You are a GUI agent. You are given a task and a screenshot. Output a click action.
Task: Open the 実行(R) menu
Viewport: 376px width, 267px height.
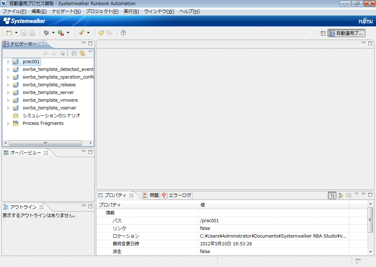[131, 11]
